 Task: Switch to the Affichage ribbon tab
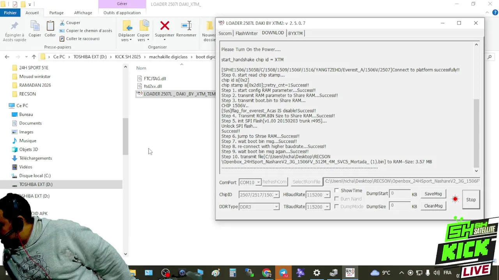point(83,12)
